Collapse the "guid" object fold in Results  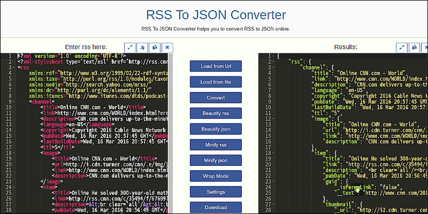tap(273, 181)
